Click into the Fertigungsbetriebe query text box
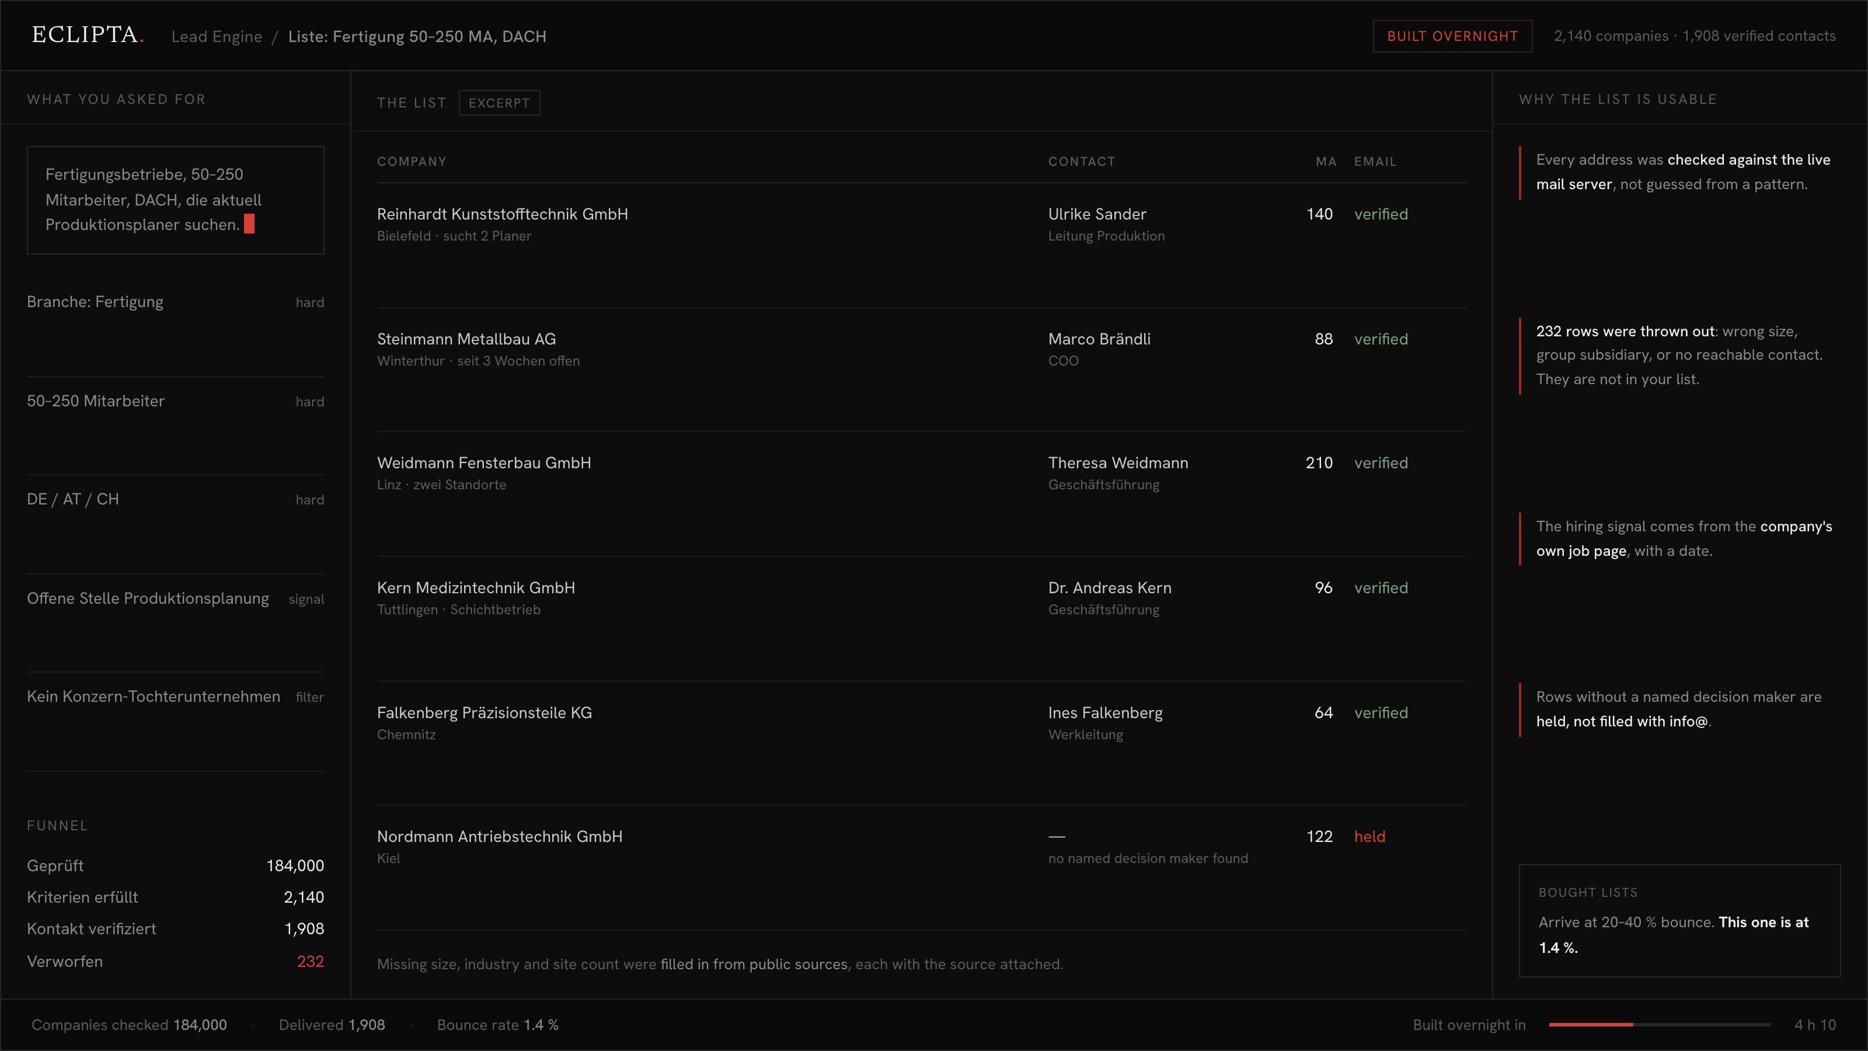 (x=176, y=200)
